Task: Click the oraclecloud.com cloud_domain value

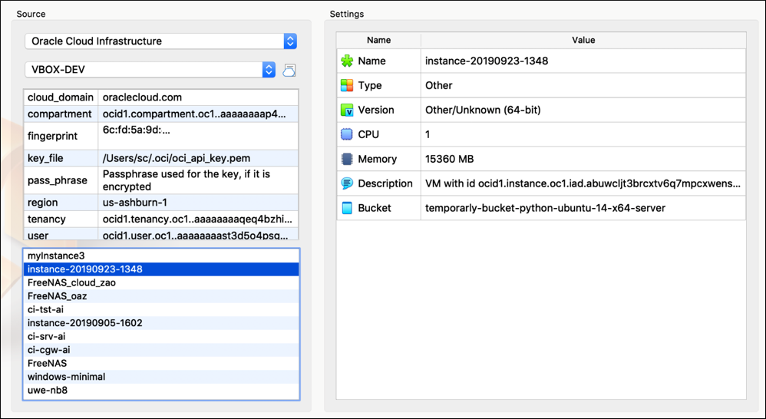Action: [x=198, y=97]
